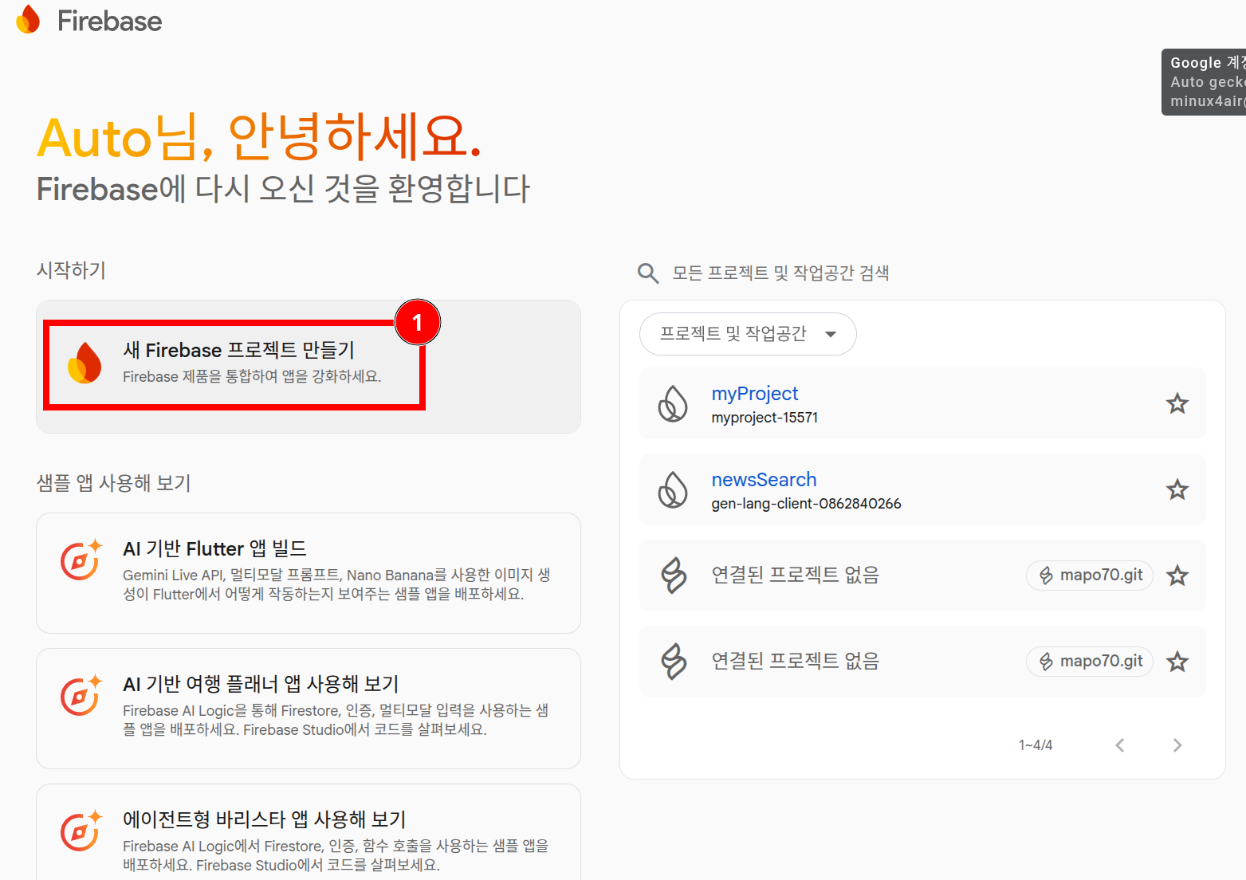The height and width of the screenshot is (880, 1246).
Task: Click the flame icon in new project card
Action: click(85, 363)
